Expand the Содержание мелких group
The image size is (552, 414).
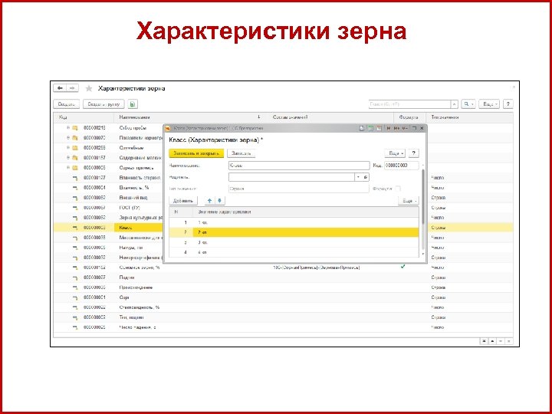(68, 158)
